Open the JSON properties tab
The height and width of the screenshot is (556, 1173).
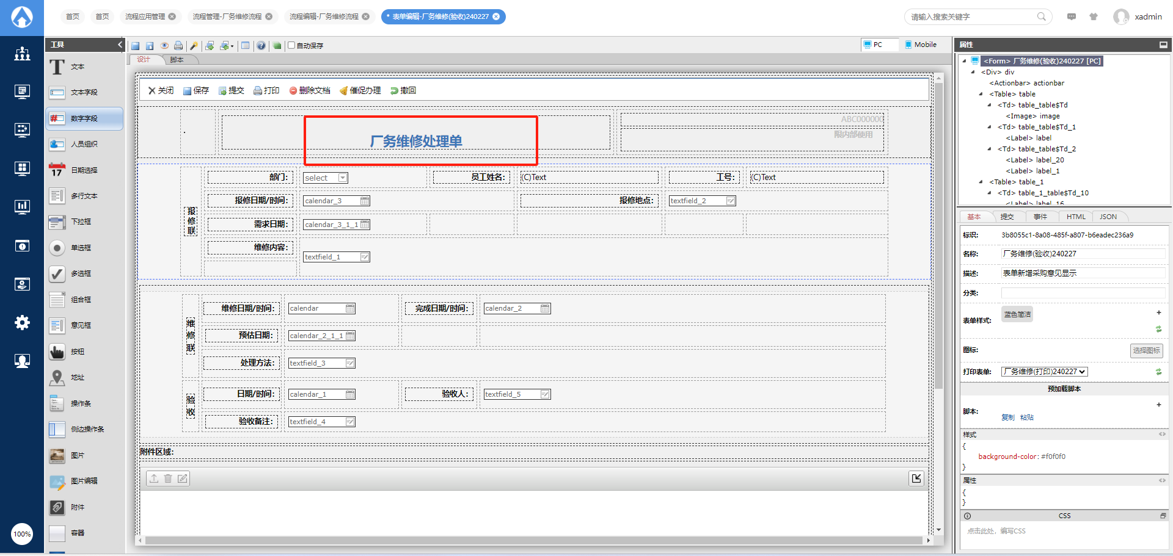1108,217
